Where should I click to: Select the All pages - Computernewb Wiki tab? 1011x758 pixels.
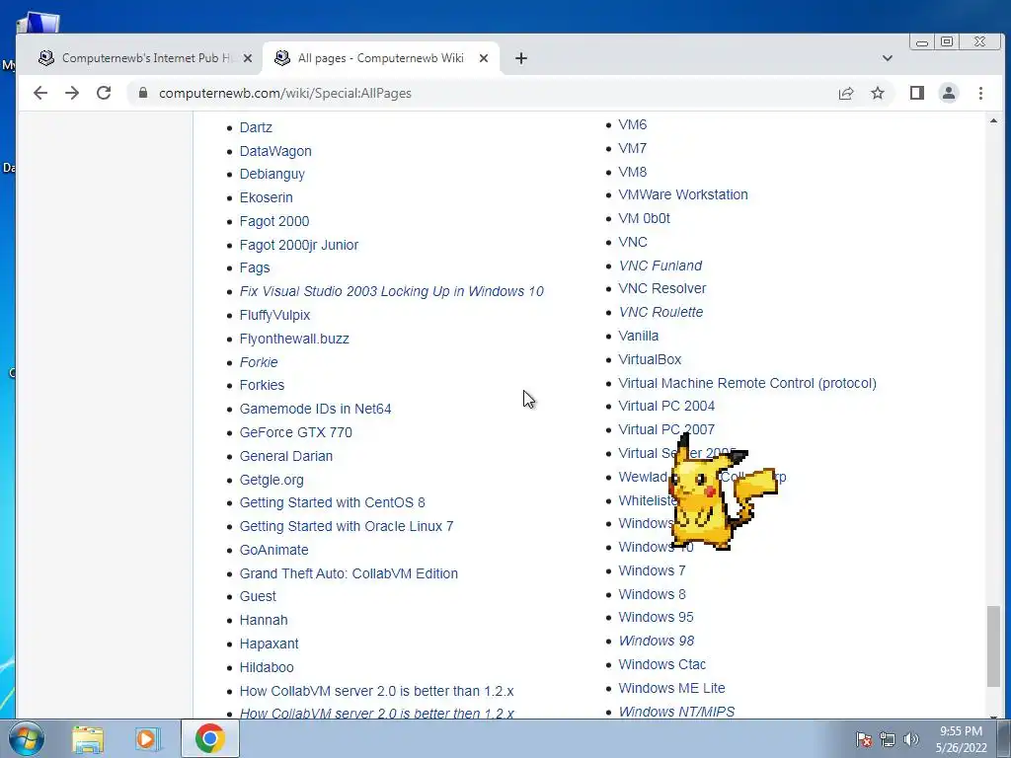(380, 58)
